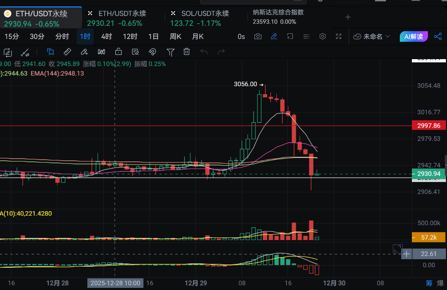This screenshot has height=290, width=447.
Task: Toggle the magnet snap mode
Action: tap(152, 52)
